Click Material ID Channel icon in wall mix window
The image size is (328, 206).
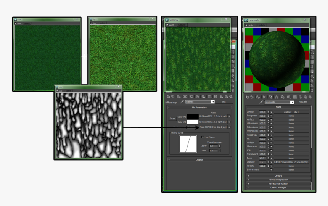click(209, 97)
